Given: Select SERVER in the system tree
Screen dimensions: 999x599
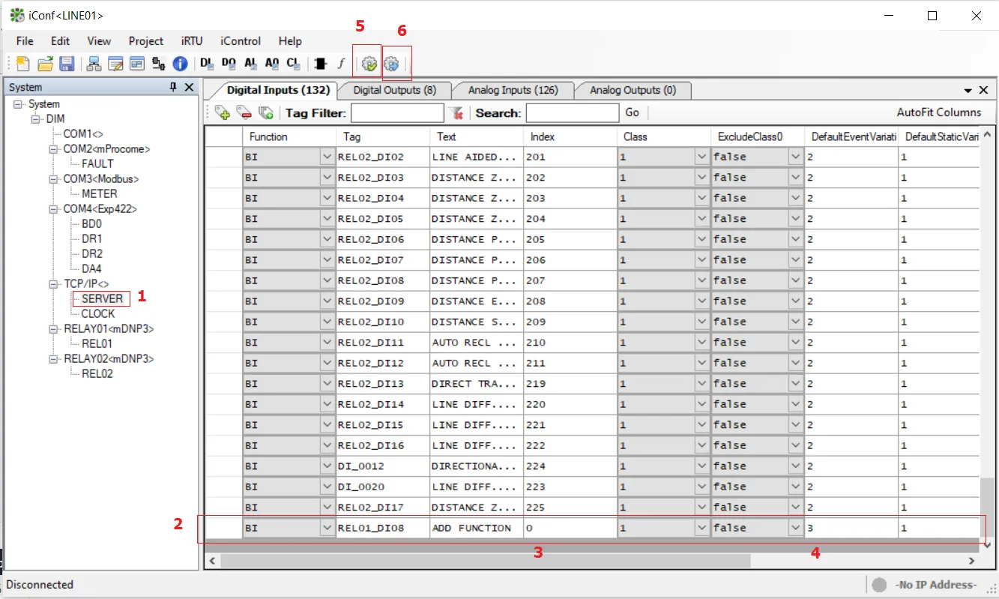Looking at the screenshot, I should coord(102,298).
